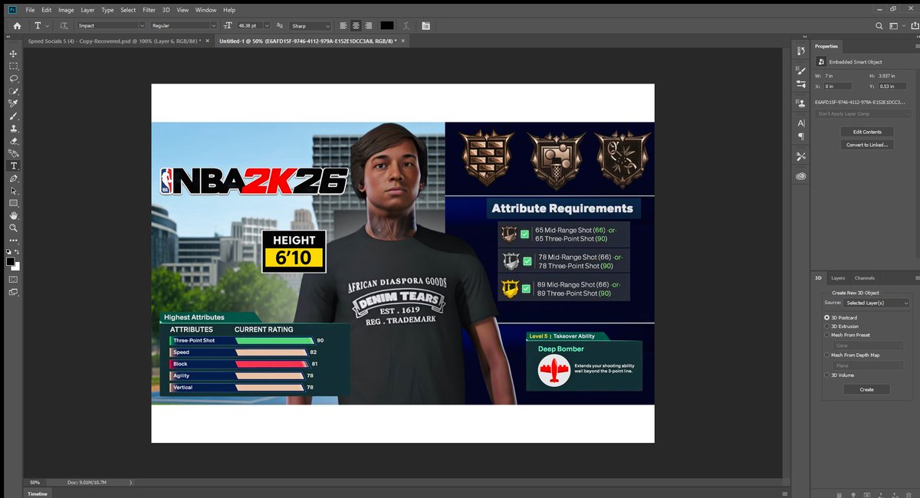Close the Untitled-1 document tab
The height and width of the screenshot is (498, 920).
tap(402, 40)
